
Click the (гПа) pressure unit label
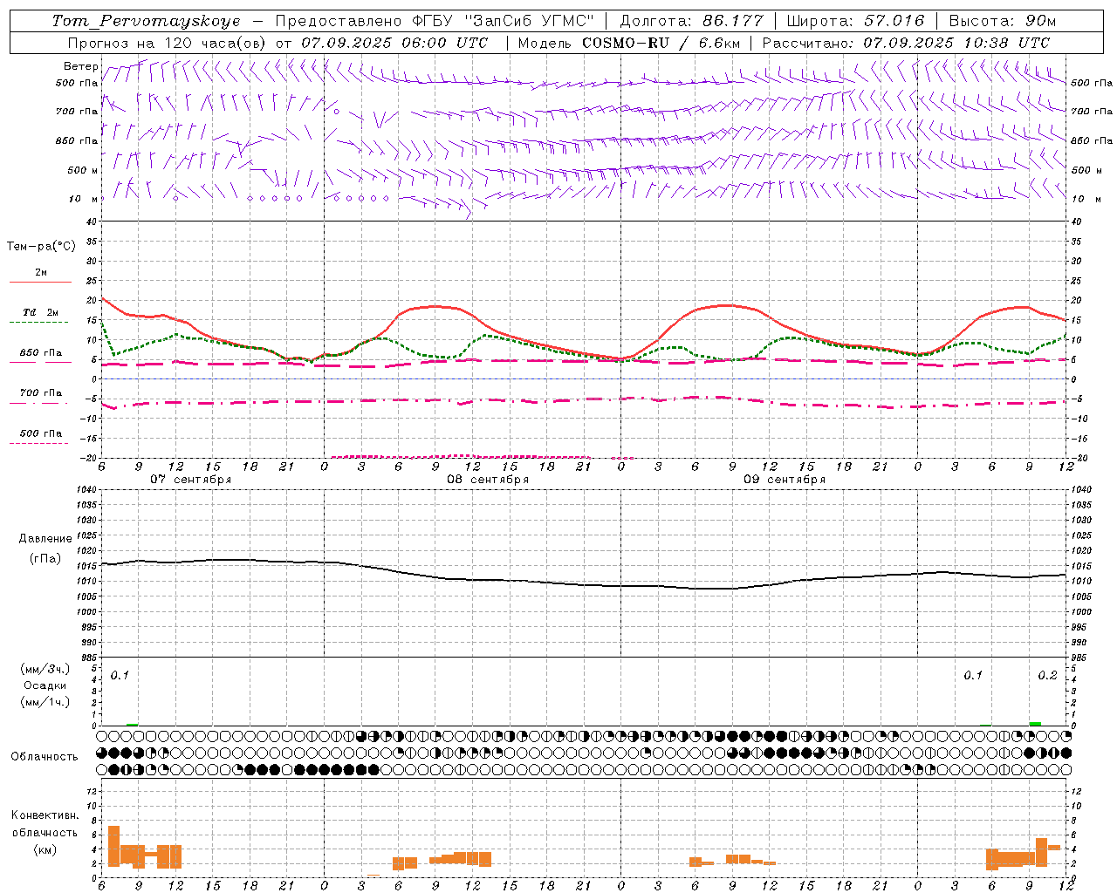point(45,559)
